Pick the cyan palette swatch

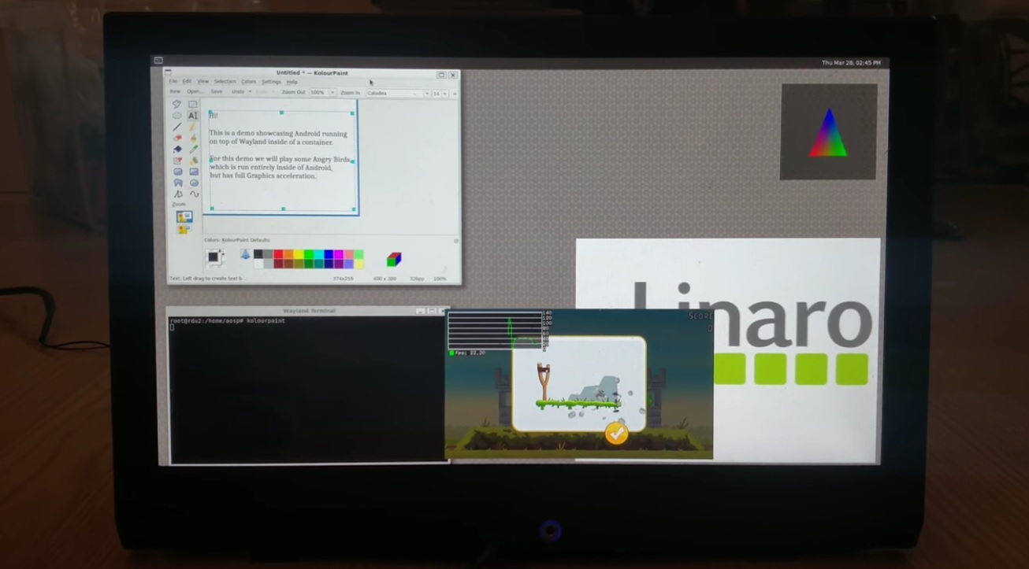click(x=318, y=254)
